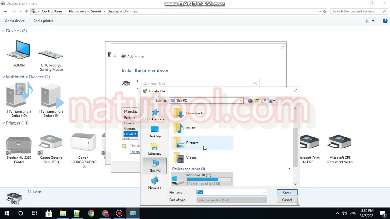Click the Locate File list vertical scrollbar thumb

pos(295,148)
